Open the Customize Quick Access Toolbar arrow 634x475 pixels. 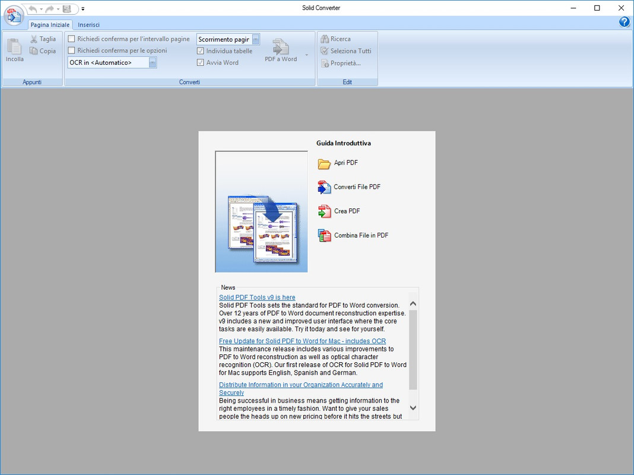83,9
